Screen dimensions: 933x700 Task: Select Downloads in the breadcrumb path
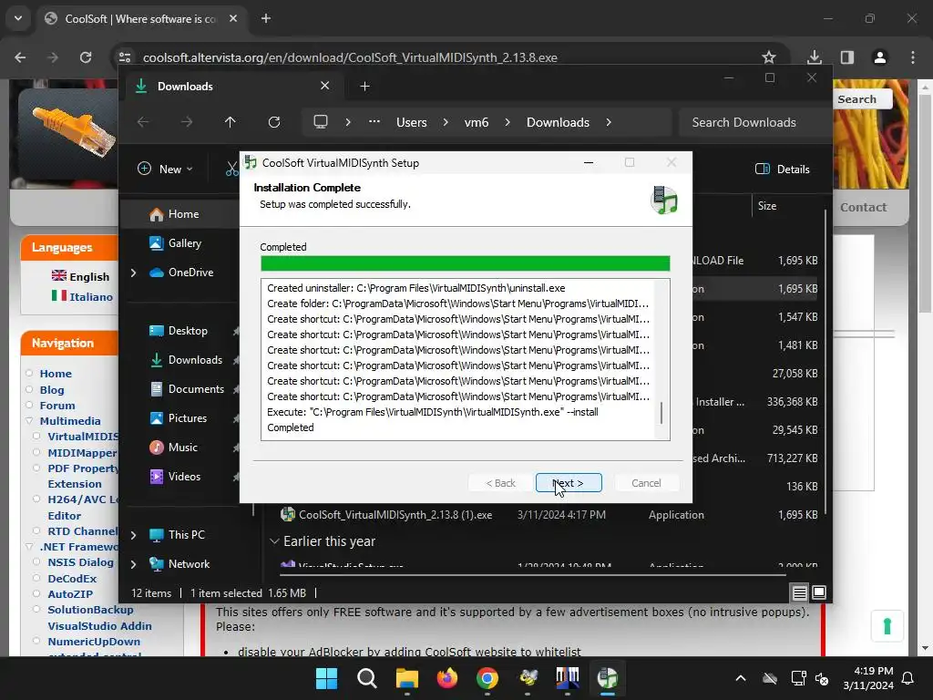pyautogui.click(x=558, y=122)
